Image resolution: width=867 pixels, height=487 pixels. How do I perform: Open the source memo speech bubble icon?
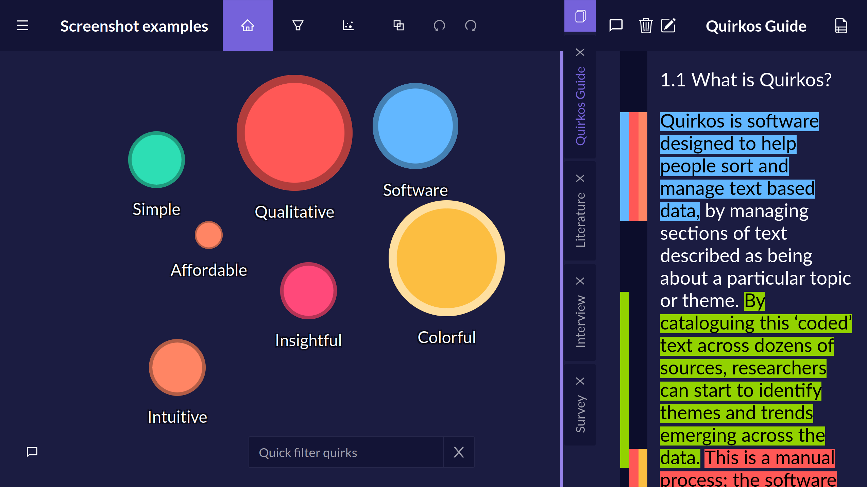pos(616,26)
